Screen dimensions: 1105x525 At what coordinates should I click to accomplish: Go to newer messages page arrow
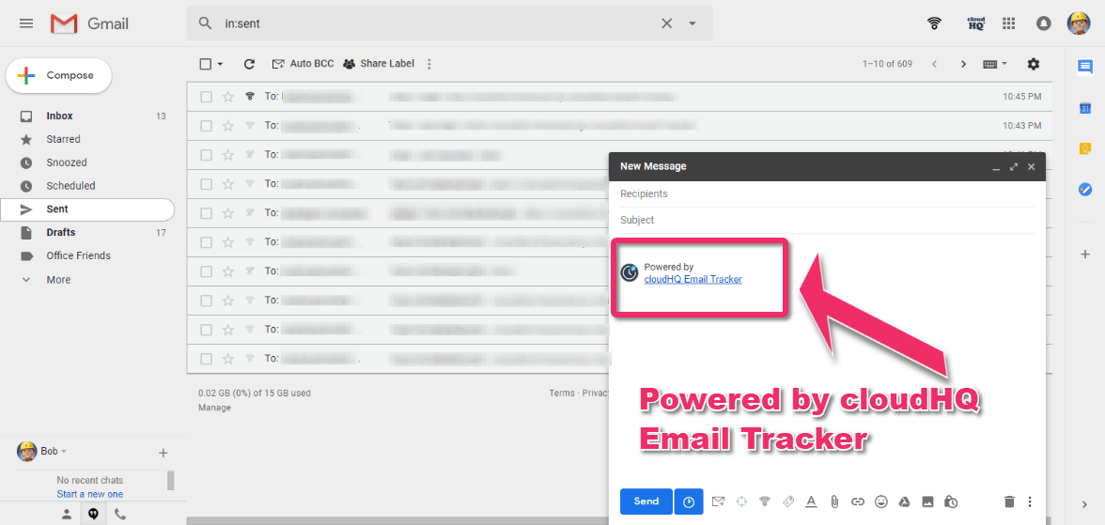pyautogui.click(x=934, y=64)
